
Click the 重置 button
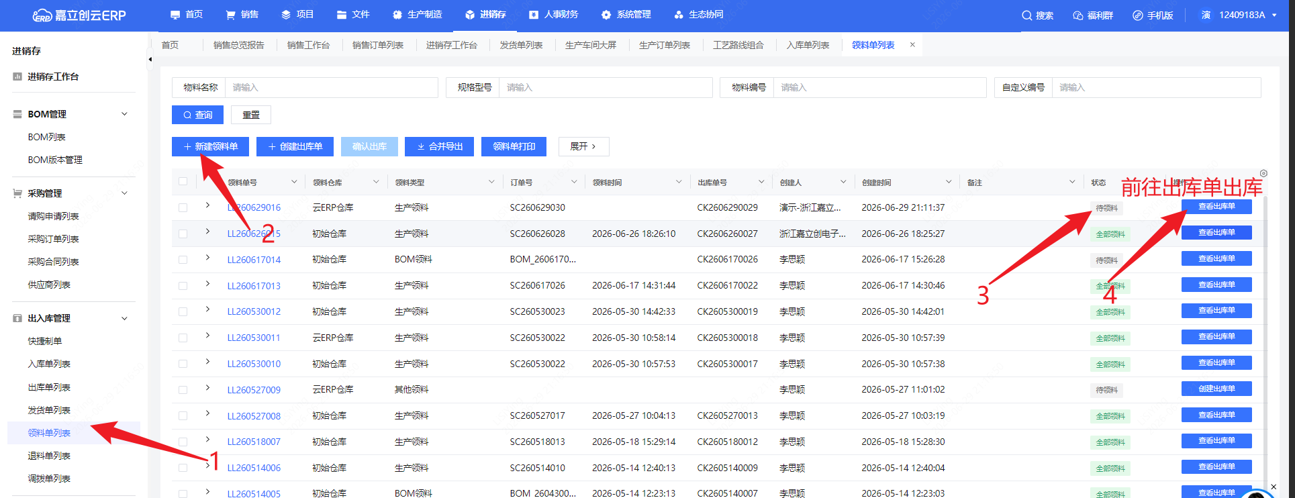[251, 115]
